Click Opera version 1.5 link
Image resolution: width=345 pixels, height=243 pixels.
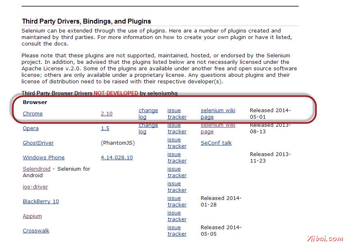pos(105,128)
